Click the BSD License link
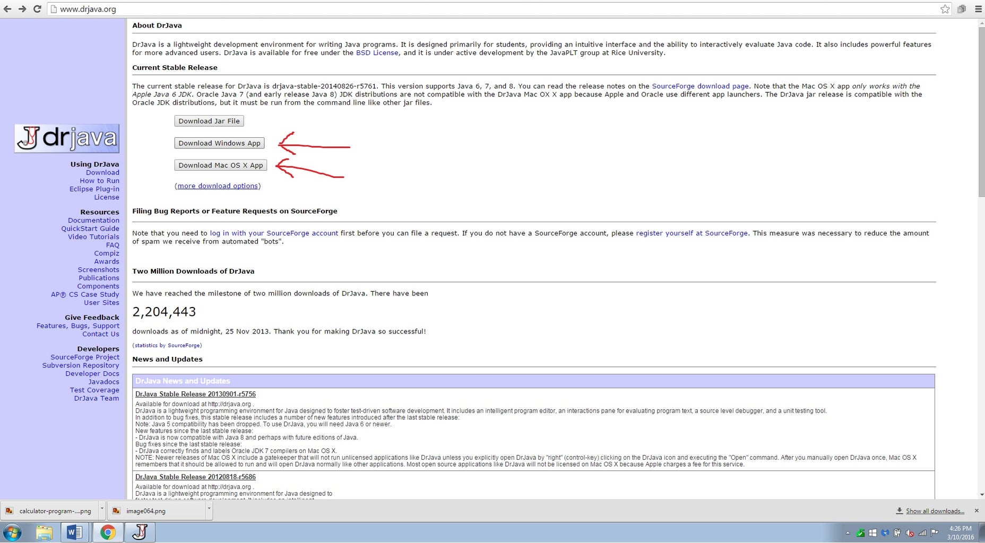 click(x=377, y=53)
